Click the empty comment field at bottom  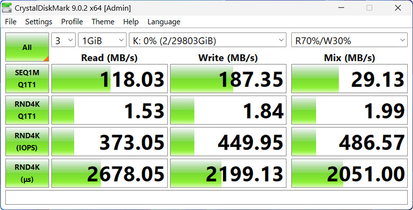click(x=206, y=197)
